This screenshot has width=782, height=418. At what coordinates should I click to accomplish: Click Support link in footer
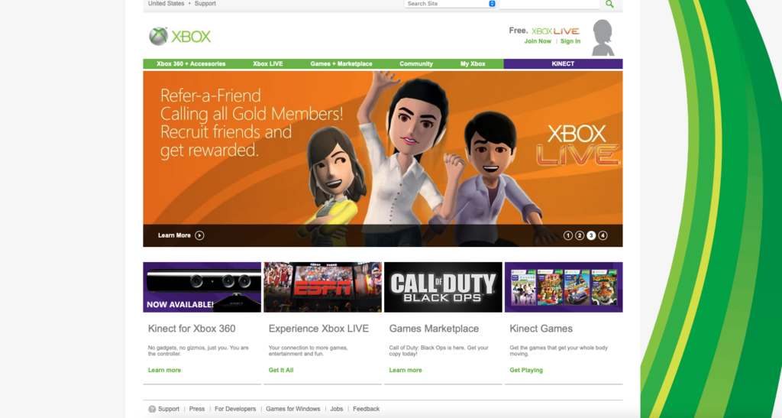point(169,409)
